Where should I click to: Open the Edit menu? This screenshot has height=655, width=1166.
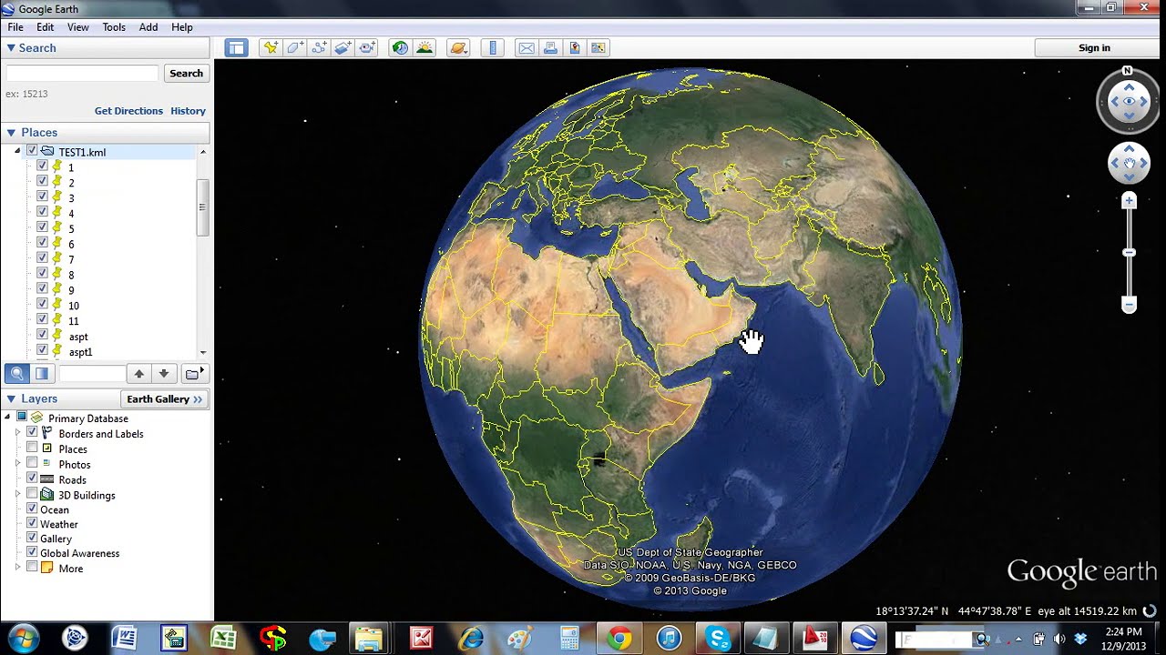(x=45, y=27)
